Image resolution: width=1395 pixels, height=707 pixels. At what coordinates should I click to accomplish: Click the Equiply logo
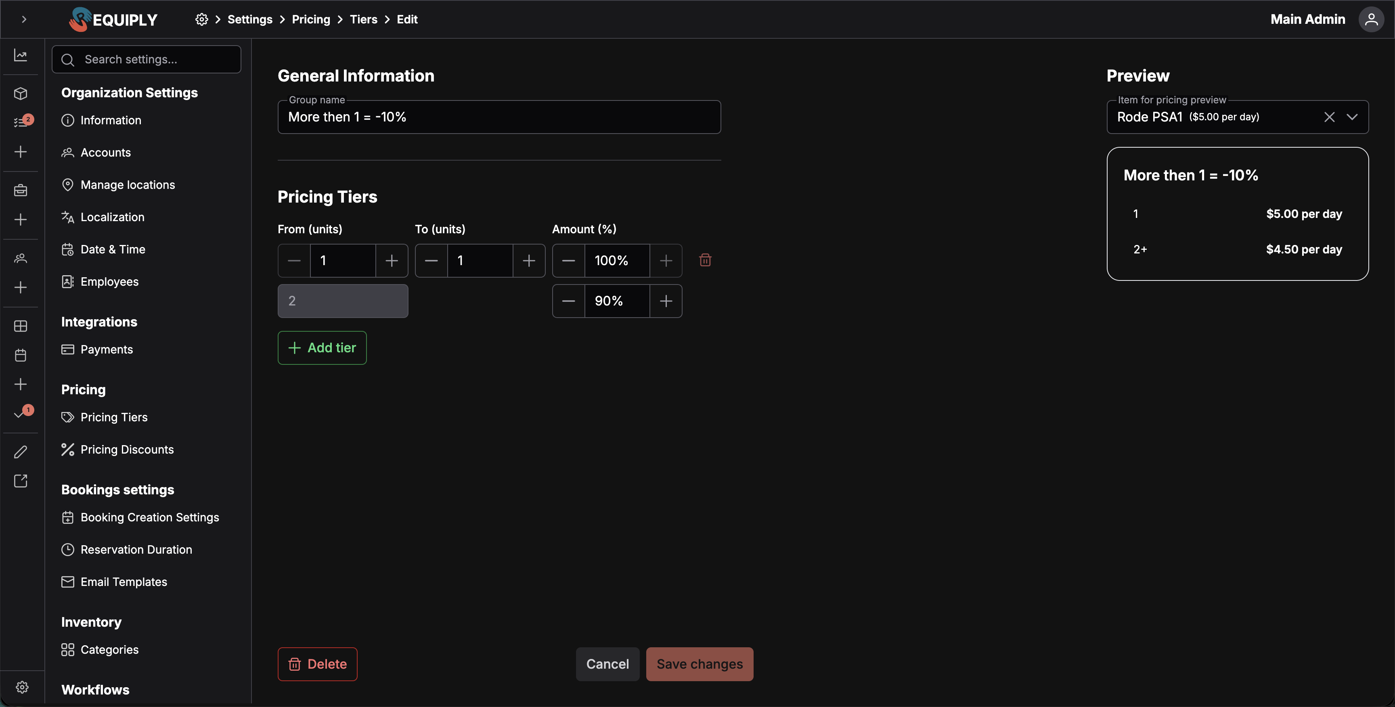point(113,19)
